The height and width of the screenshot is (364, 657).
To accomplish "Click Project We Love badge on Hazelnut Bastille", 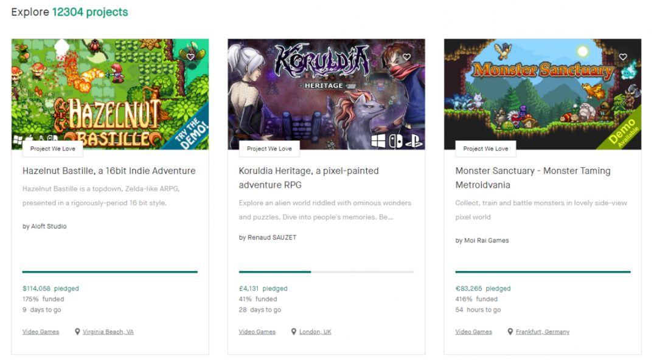I will pyautogui.click(x=53, y=149).
